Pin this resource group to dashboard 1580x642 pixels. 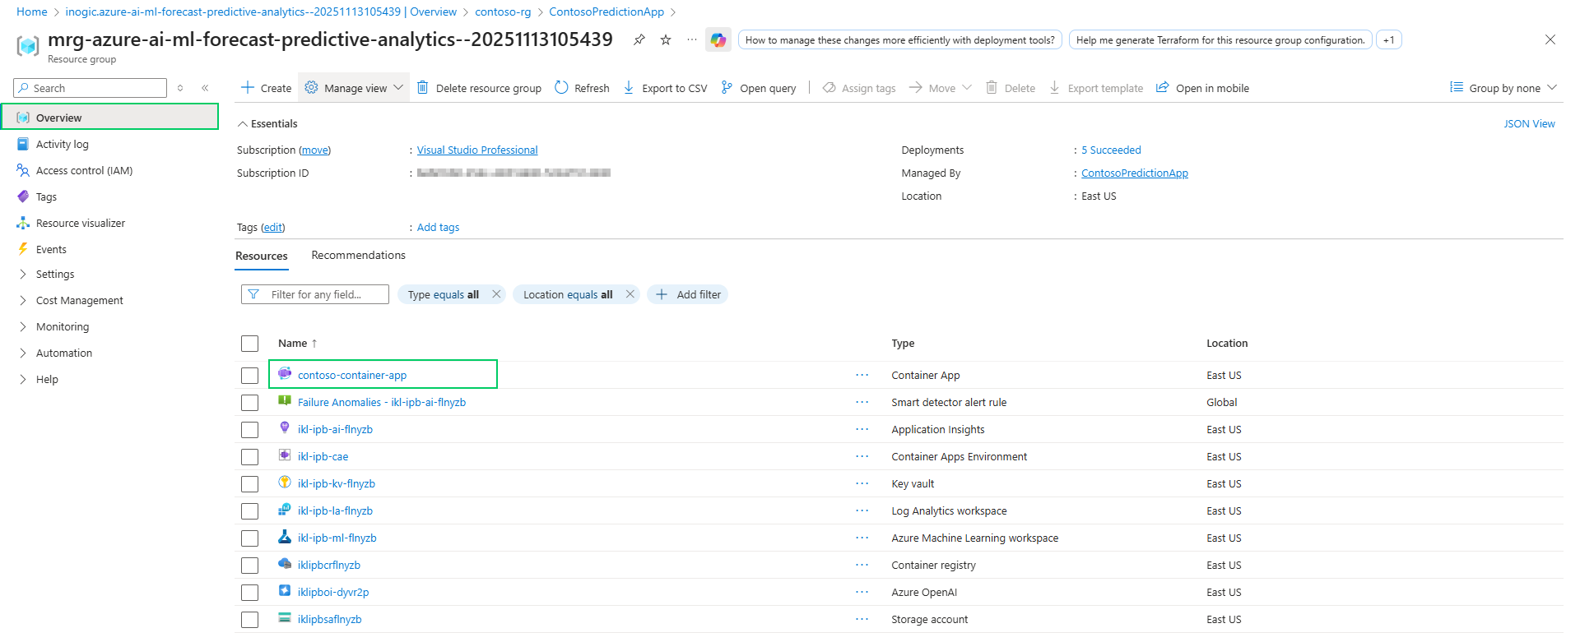coord(639,40)
